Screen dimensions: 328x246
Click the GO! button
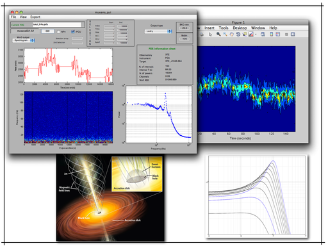coord(47,31)
